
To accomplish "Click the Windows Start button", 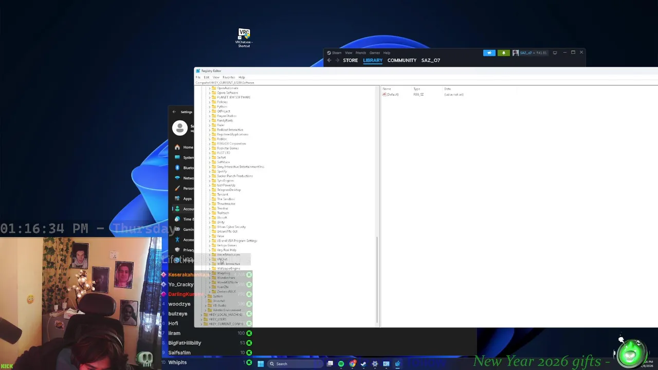I will 261,364.
